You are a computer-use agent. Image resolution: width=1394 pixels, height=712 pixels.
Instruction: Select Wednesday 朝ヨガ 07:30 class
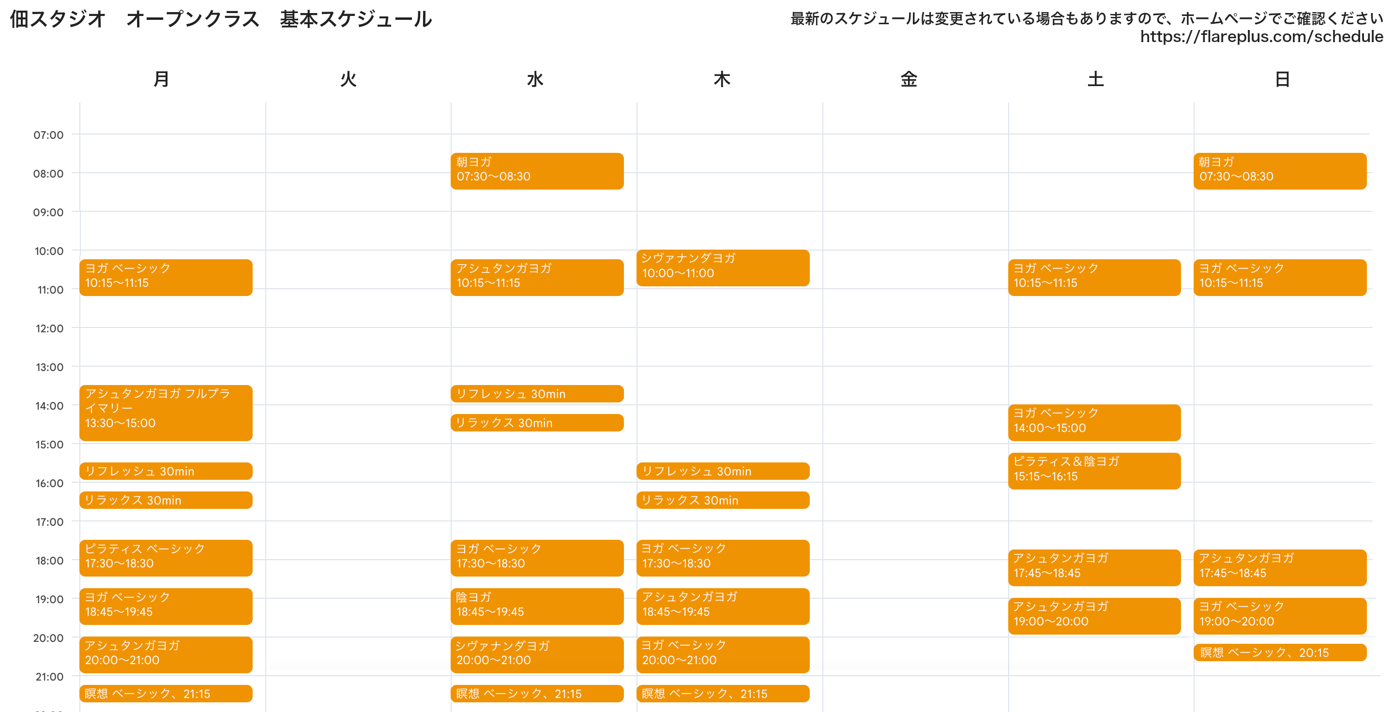tap(536, 171)
